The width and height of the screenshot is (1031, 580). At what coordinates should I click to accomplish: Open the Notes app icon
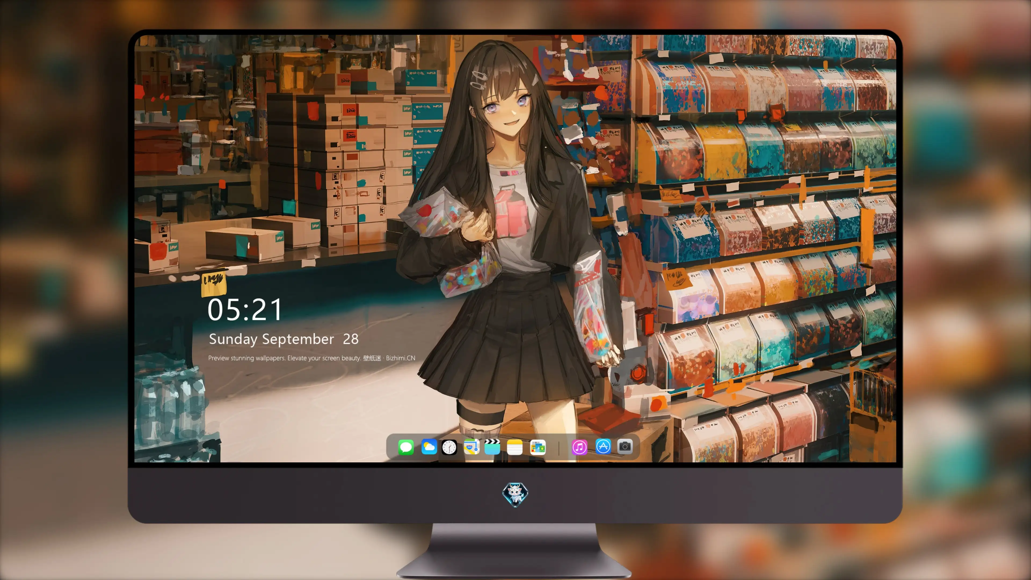pyautogui.click(x=515, y=447)
